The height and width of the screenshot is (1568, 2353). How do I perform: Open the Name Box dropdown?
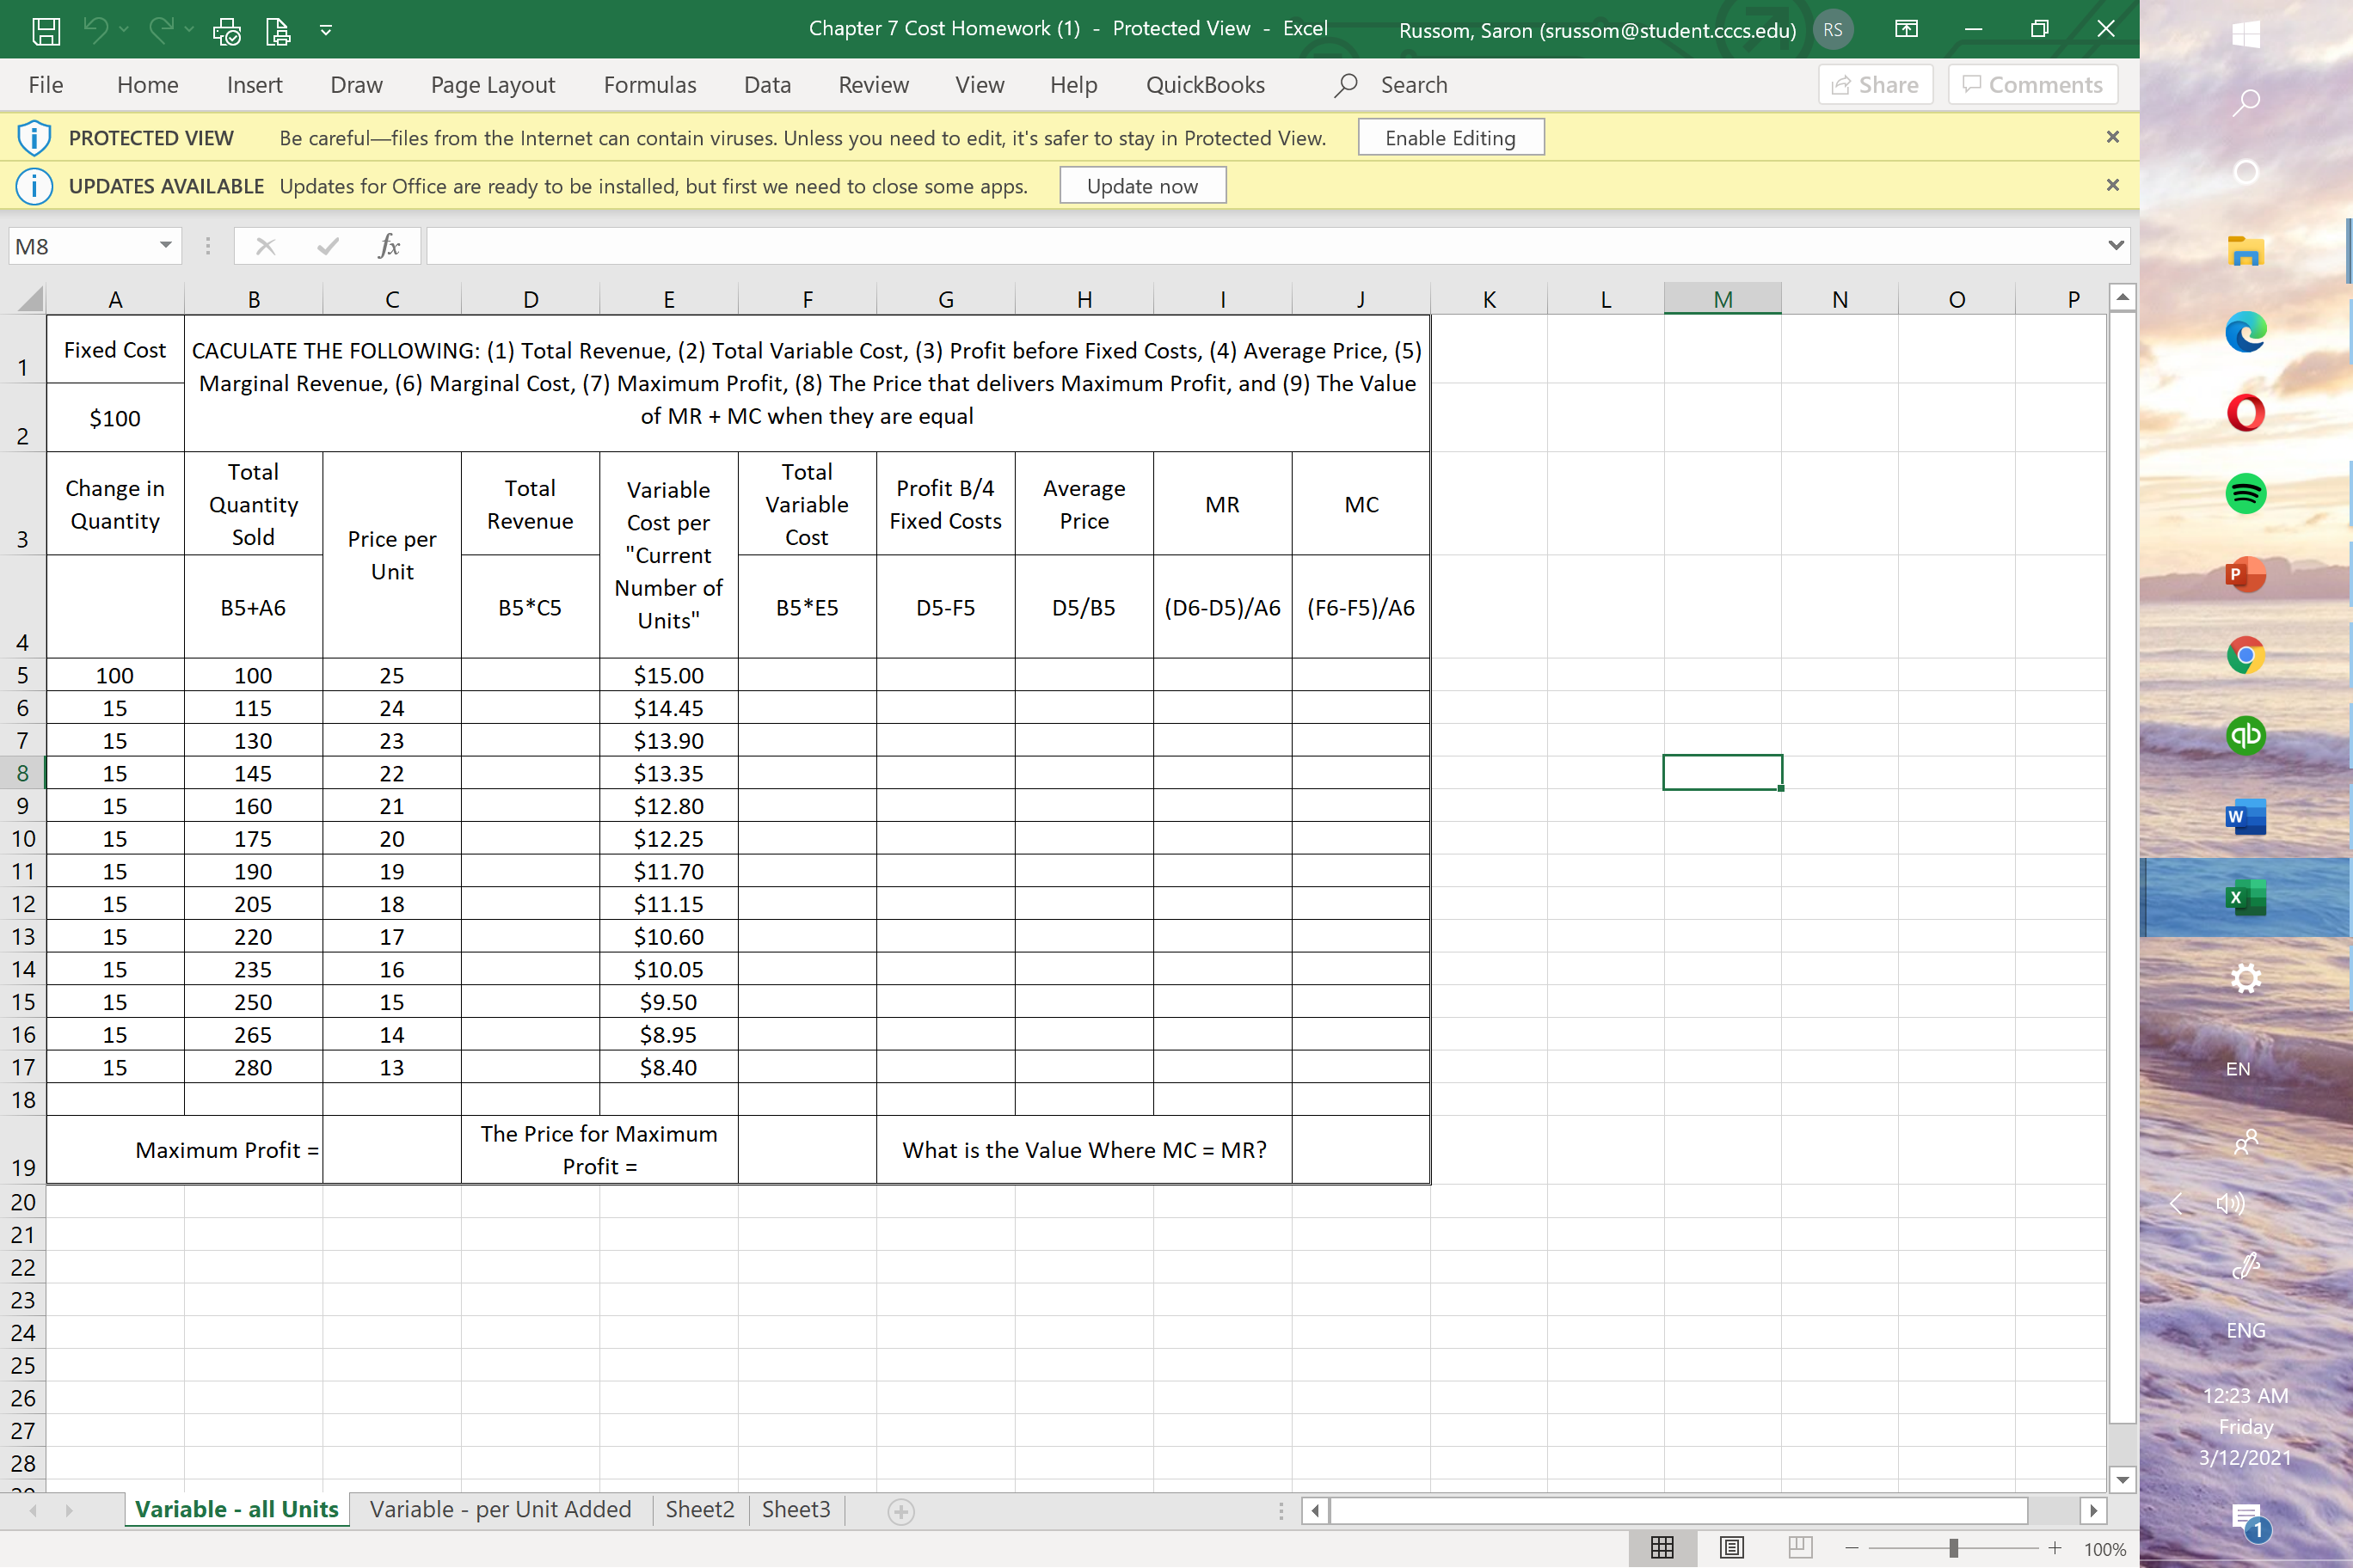point(165,245)
